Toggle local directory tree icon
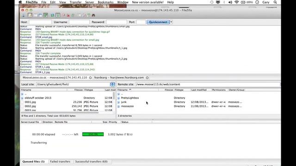296x166 pixels. click(x=35, y=15)
